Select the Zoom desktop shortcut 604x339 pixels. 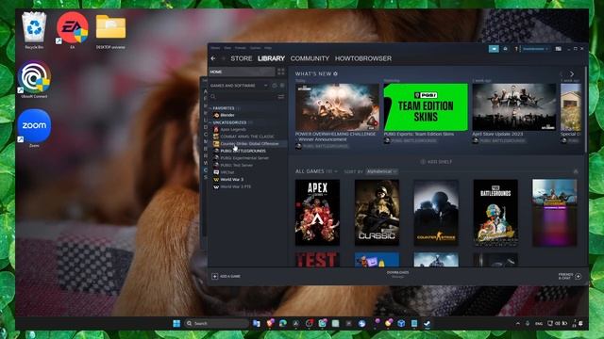(34, 128)
